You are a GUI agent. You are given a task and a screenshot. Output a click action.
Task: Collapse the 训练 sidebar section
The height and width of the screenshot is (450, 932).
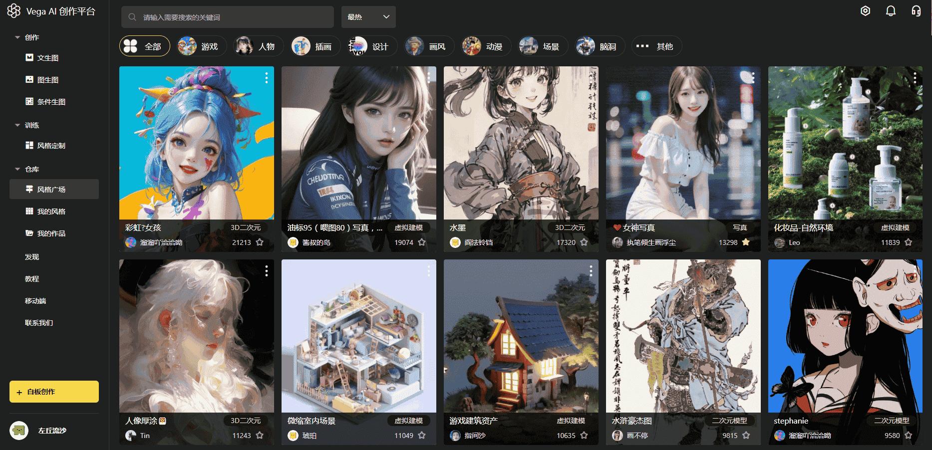coord(17,125)
